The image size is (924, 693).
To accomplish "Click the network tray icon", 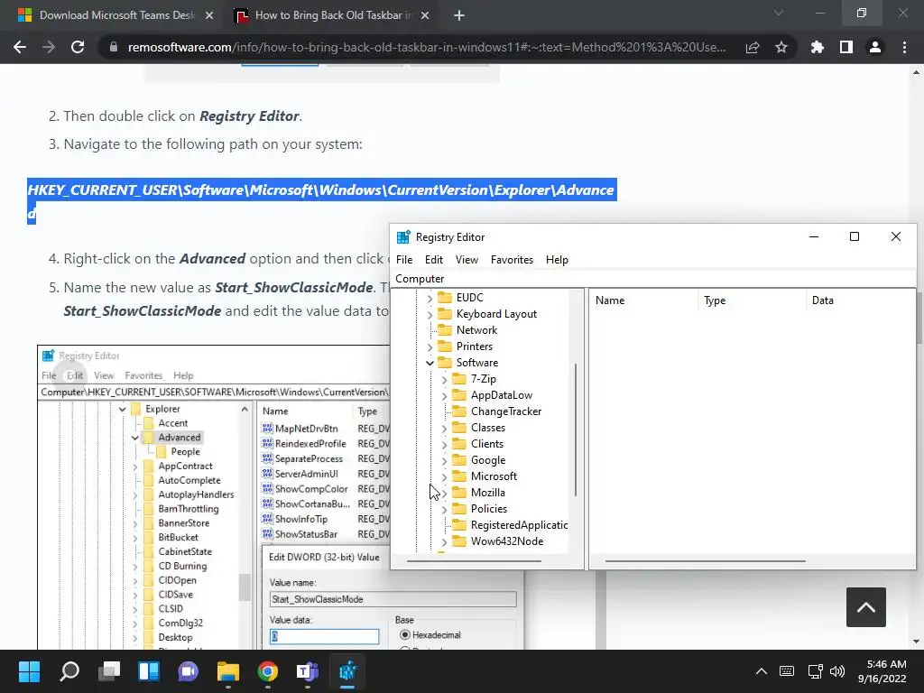I will click(x=815, y=671).
